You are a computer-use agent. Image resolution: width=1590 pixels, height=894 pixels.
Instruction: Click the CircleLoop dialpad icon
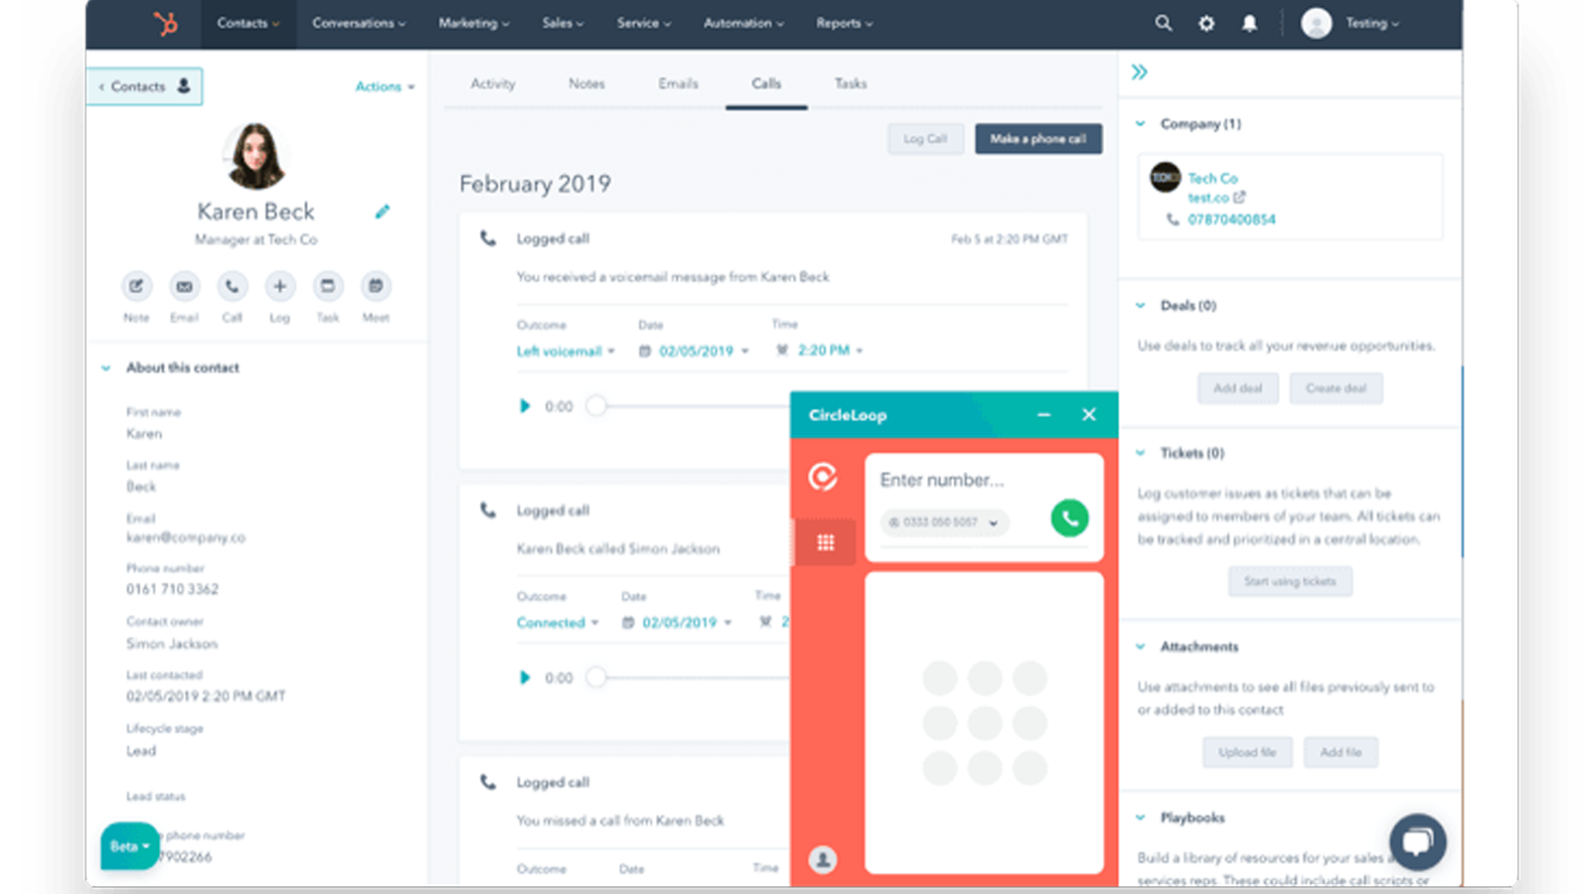[x=824, y=541]
